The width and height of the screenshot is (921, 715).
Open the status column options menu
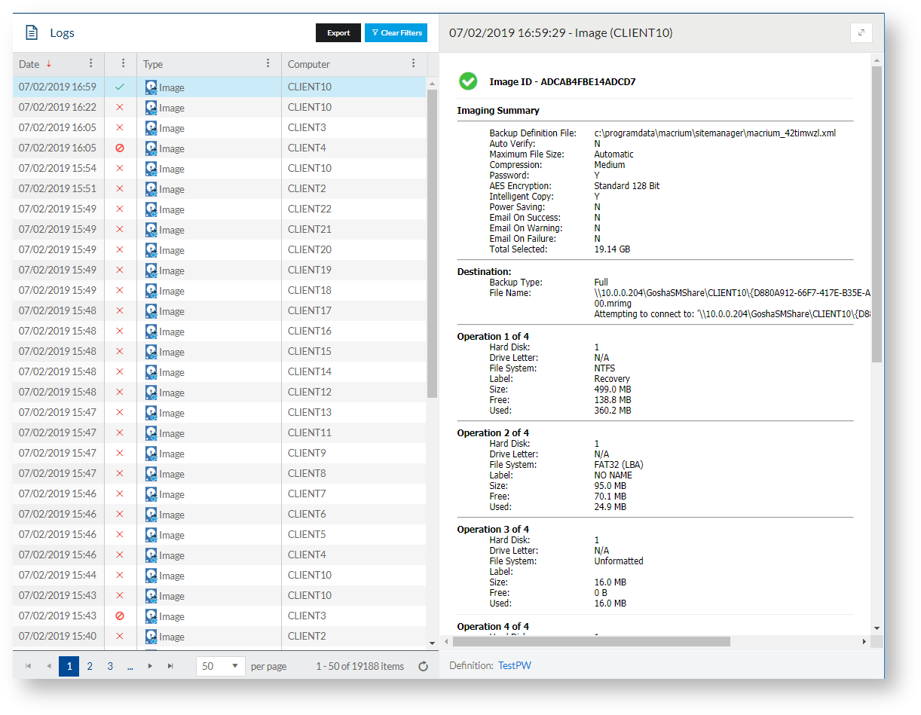pos(123,63)
